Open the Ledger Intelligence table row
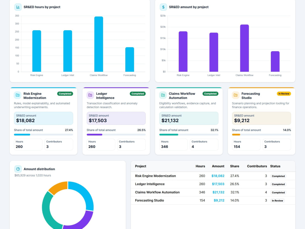This screenshot has height=229, width=305. point(213,184)
